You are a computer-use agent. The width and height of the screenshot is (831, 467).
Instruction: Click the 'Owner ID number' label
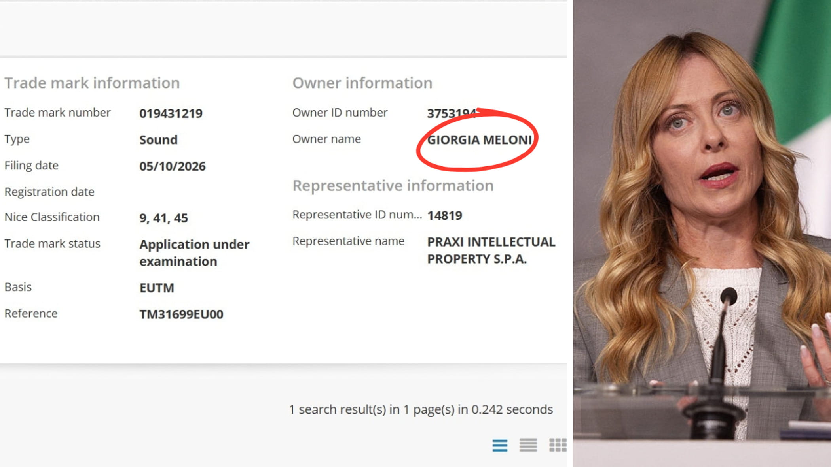(x=340, y=113)
